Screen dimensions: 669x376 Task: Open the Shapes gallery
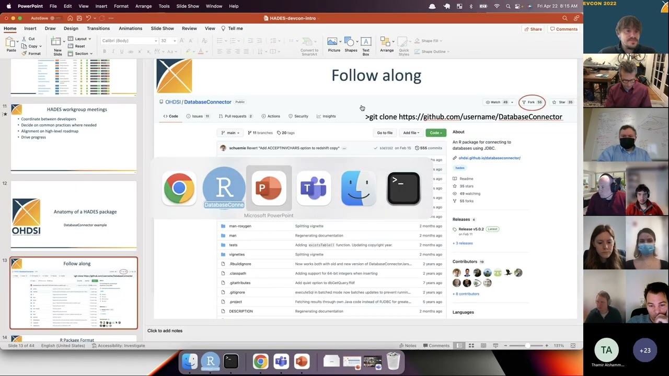351,45
